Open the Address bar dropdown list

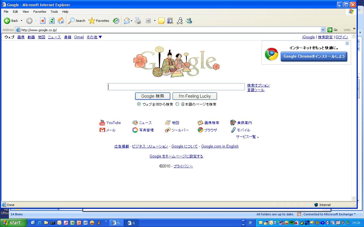point(323,30)
